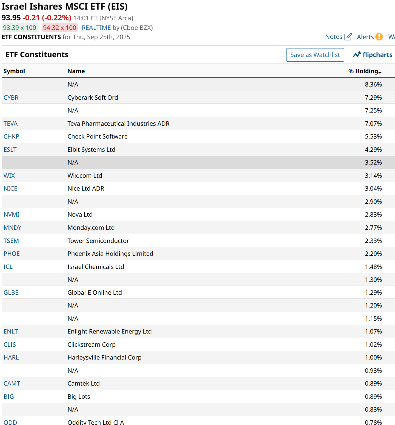Sort by % Holding descending arrow
Image resolution: width=395 pixels, height=425 pixels.
[380, 72]
